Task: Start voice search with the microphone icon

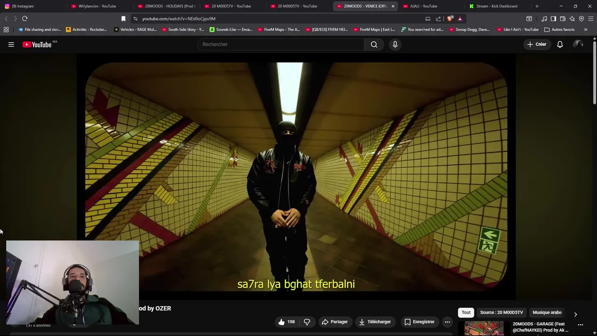Action: tap(395, 44)
